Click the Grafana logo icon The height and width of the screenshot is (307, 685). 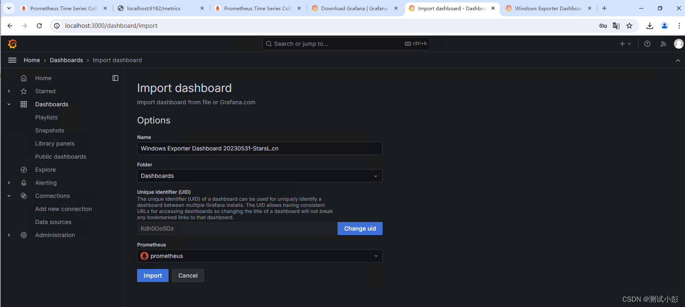pyautogui.click(x=13, y=44)
